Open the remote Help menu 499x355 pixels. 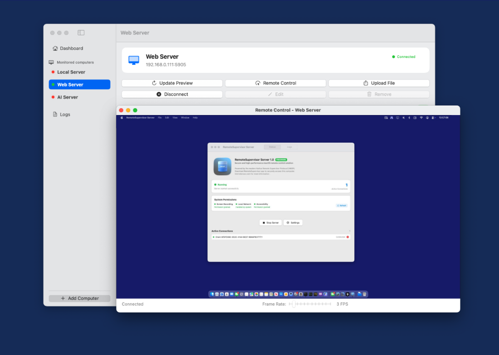pyautogui.click(x=196, y=118)
